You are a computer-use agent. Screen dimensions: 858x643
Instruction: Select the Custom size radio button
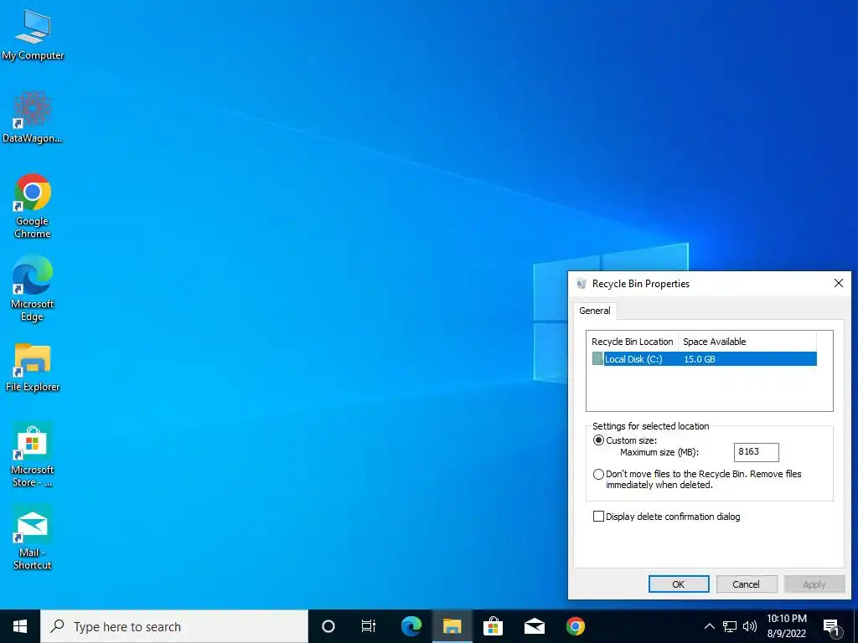point(598,440)
